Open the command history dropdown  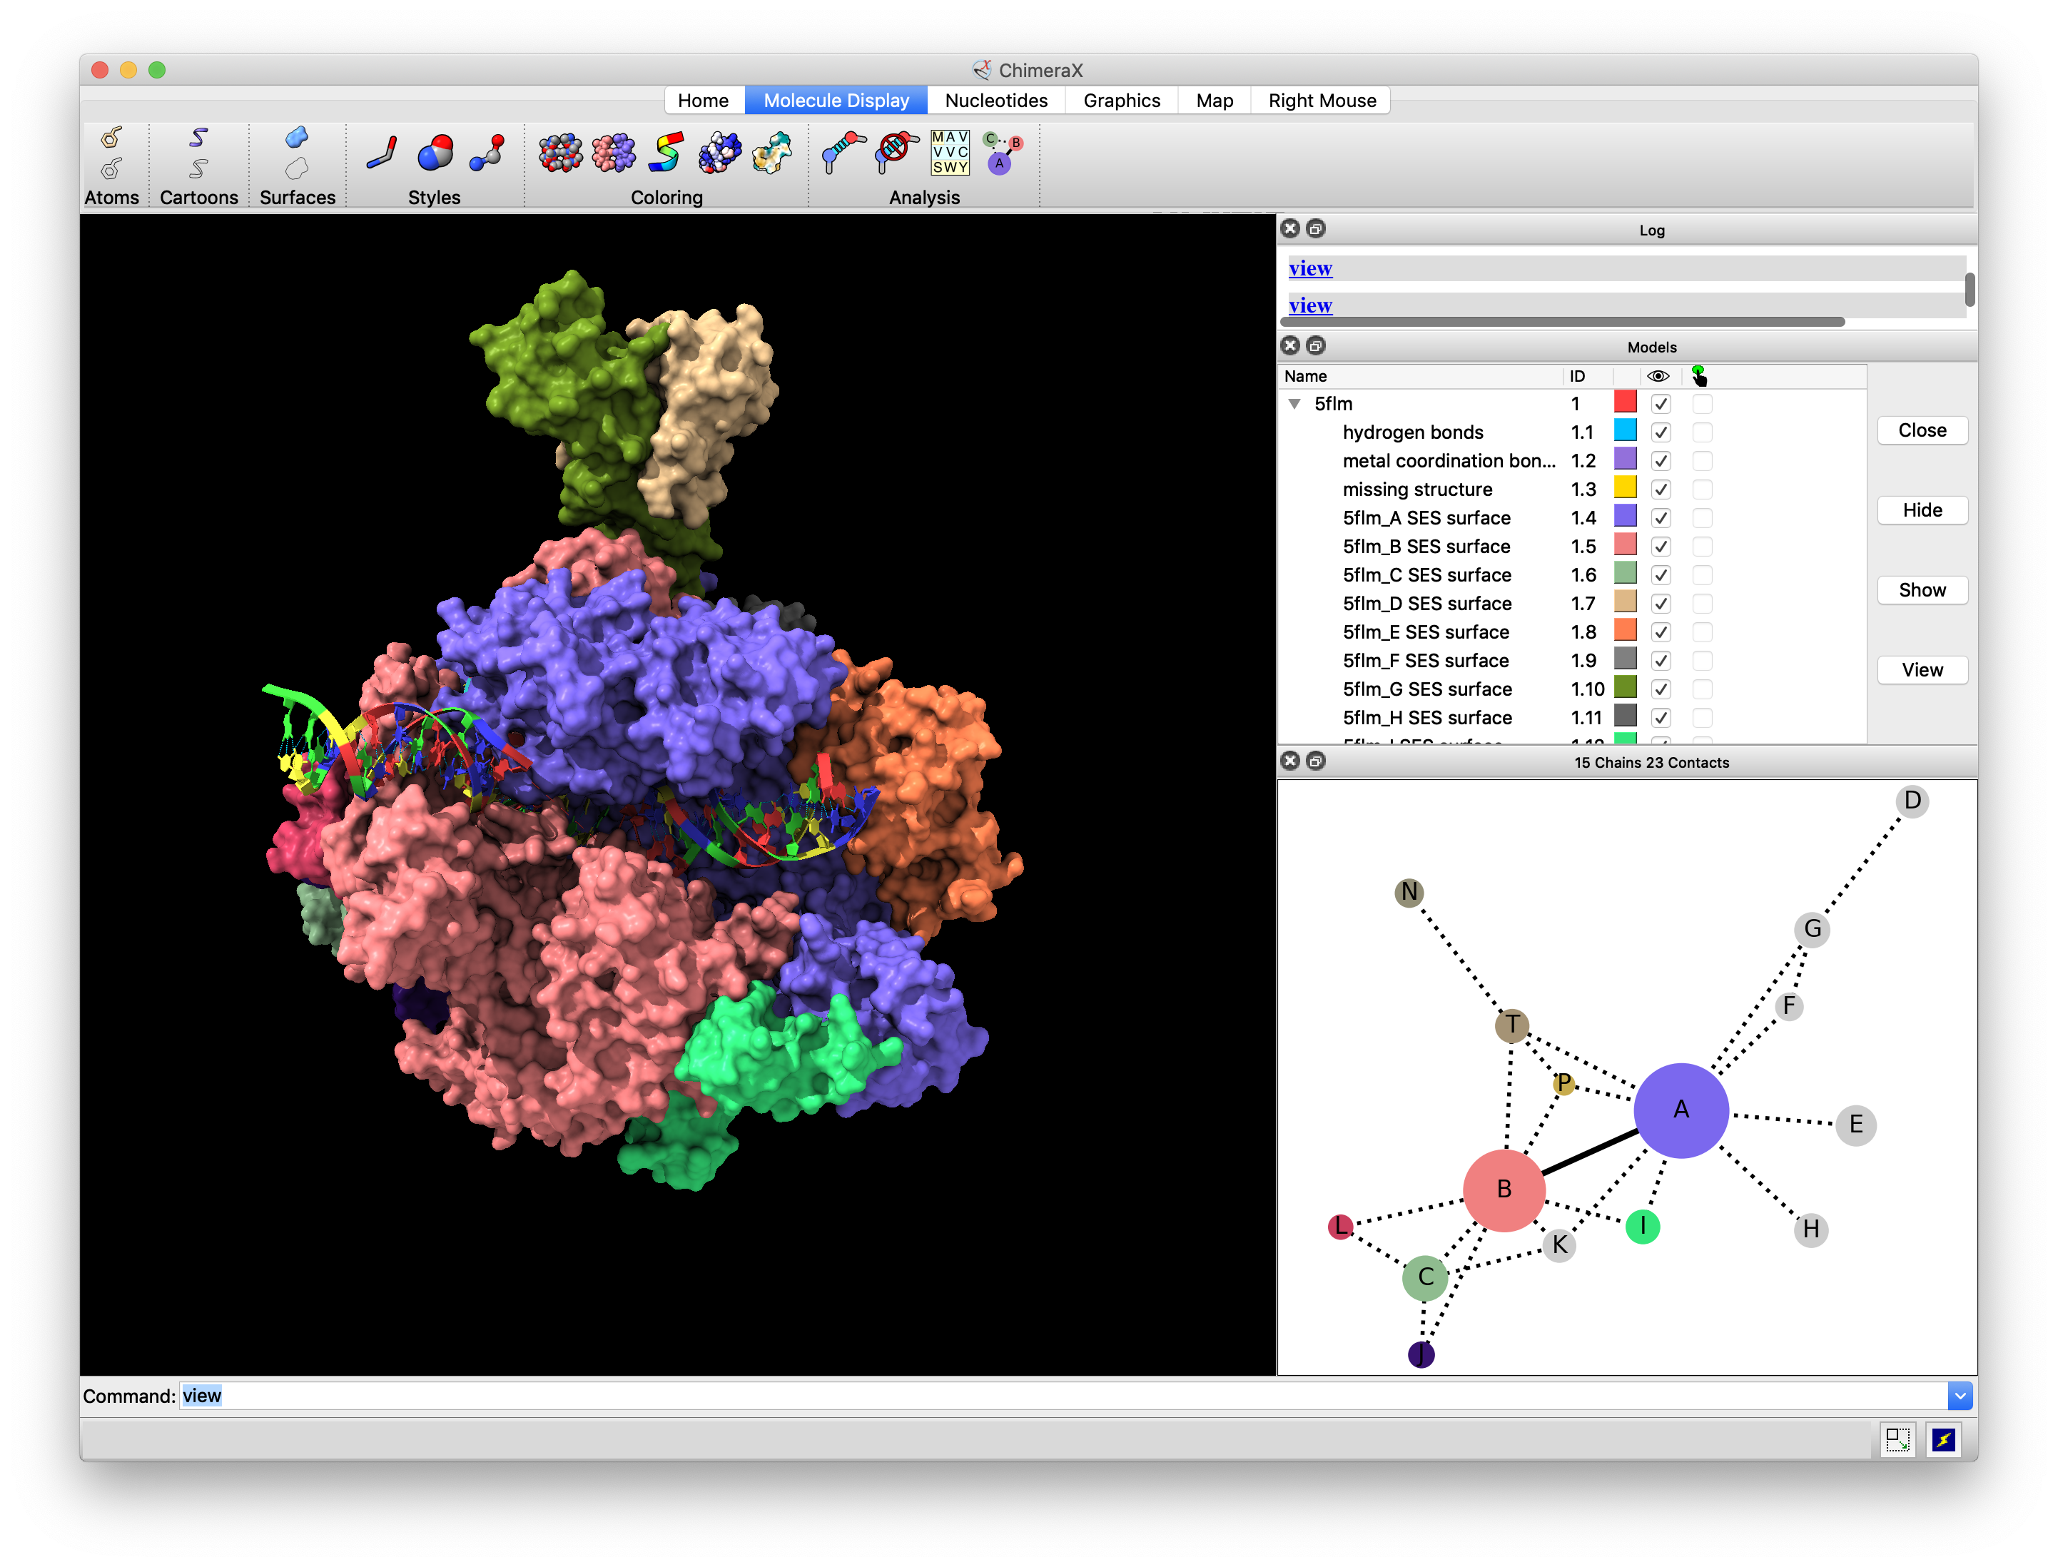click(1960, 1395)
